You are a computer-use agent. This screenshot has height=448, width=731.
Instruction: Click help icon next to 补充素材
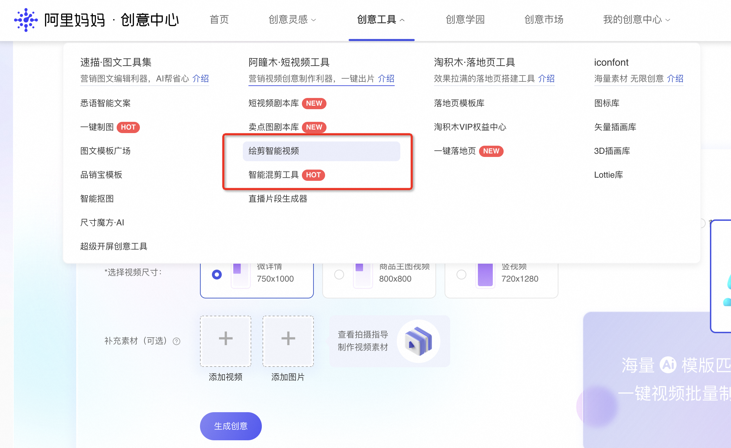click(x=177, y=341)
